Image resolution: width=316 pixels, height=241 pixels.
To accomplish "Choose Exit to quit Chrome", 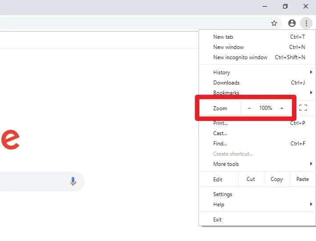I will pyautogui.click(x=257, y=220).
